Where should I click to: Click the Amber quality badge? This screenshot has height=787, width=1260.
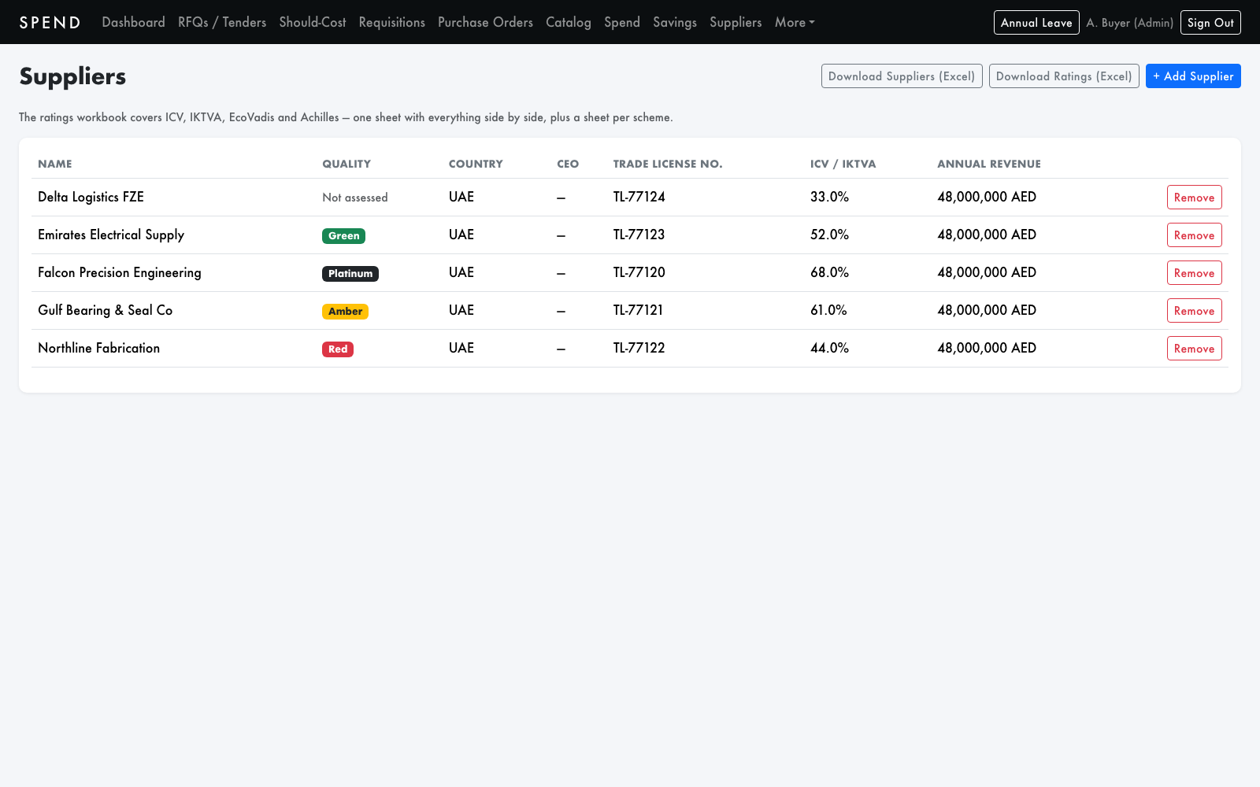[345, 311]
